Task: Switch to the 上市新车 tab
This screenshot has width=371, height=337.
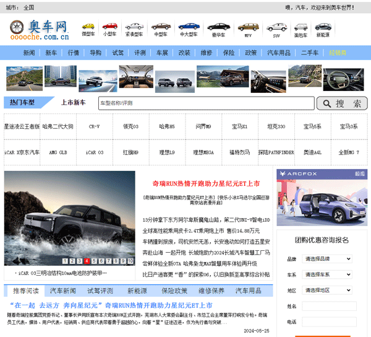Action: point(74,102)
